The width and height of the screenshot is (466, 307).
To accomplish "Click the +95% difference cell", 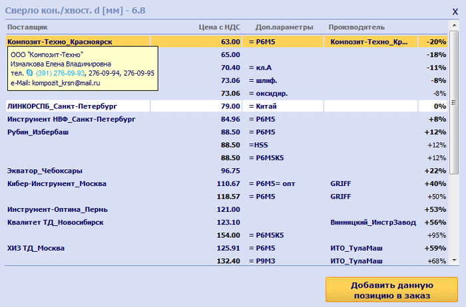I will click(x=437, y=235).
